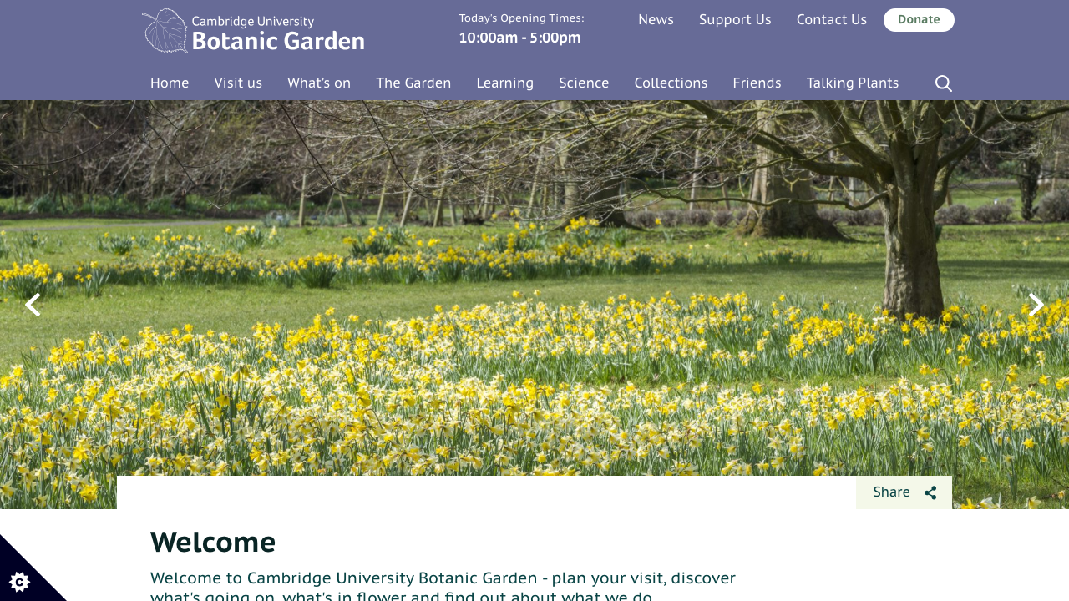Image resolution: width=1069 pixels, height=601 pixels.
Task: Open the News page
Action: click(x=656, y=18)
